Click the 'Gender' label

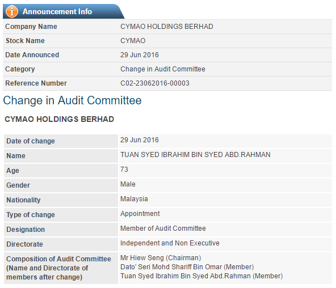(18, 185)
